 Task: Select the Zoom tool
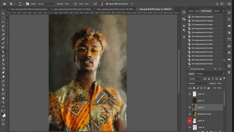pyautogui.click(x=3, y=102)
